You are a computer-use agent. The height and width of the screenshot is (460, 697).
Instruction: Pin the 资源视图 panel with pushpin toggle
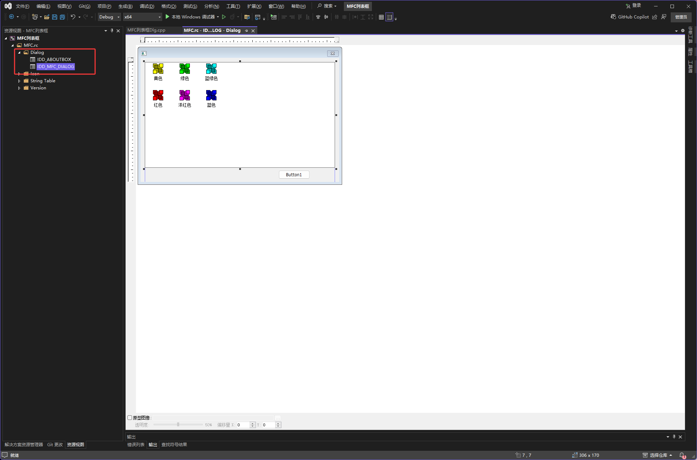(112, 31)
